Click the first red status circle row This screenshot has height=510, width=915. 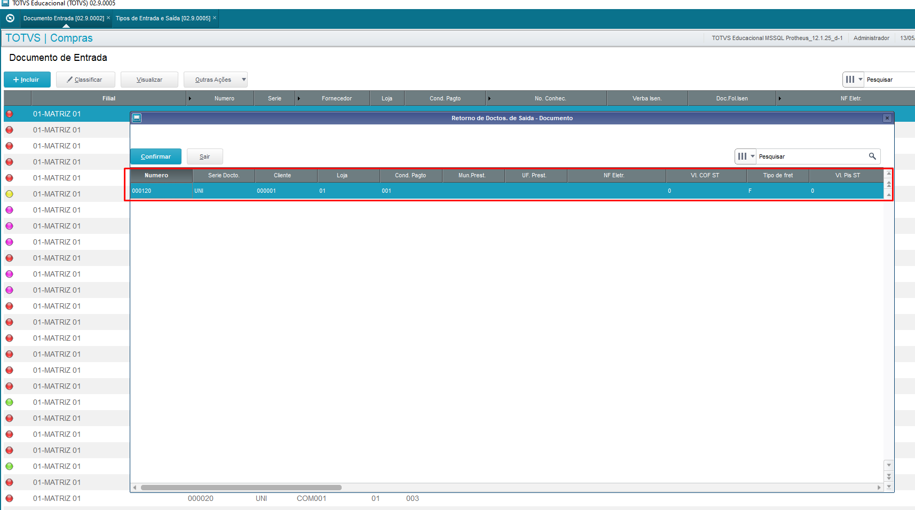tap(9, 114)
